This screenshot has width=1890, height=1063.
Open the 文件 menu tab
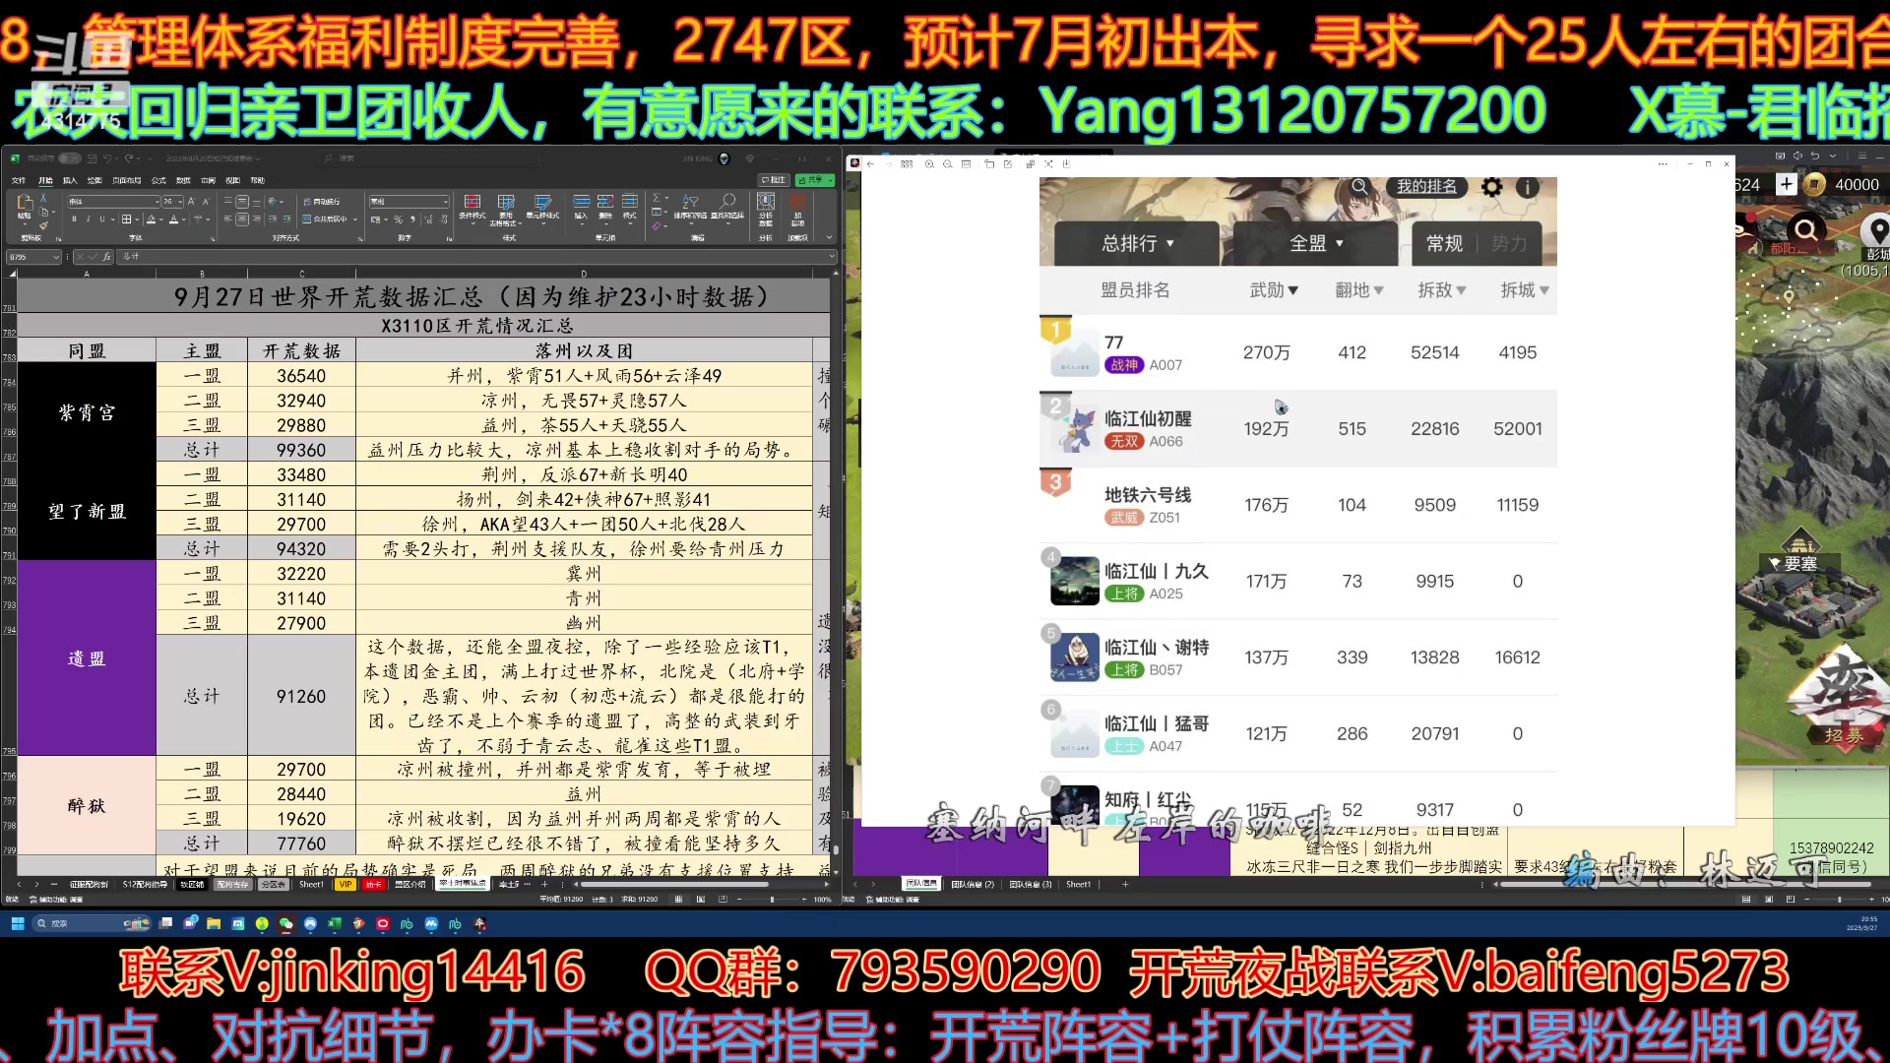pyautogui.click(x=19, y=181)
